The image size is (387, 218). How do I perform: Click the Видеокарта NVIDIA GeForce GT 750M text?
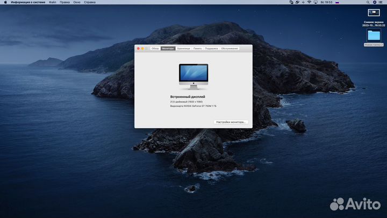[x=193, y=106]
